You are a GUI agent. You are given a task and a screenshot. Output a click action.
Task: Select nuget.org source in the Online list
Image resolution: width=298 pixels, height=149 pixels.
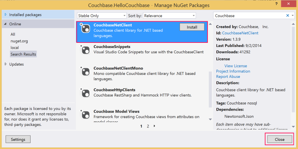[19, 41]
